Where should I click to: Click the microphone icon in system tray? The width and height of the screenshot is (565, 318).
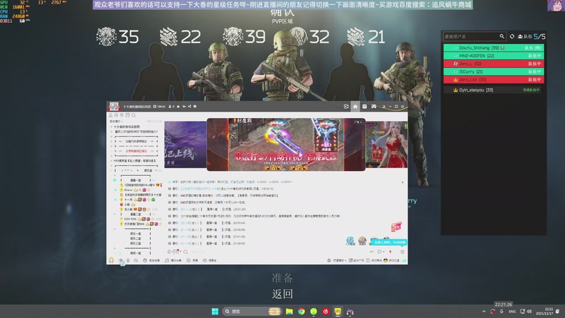pos(501,311)
